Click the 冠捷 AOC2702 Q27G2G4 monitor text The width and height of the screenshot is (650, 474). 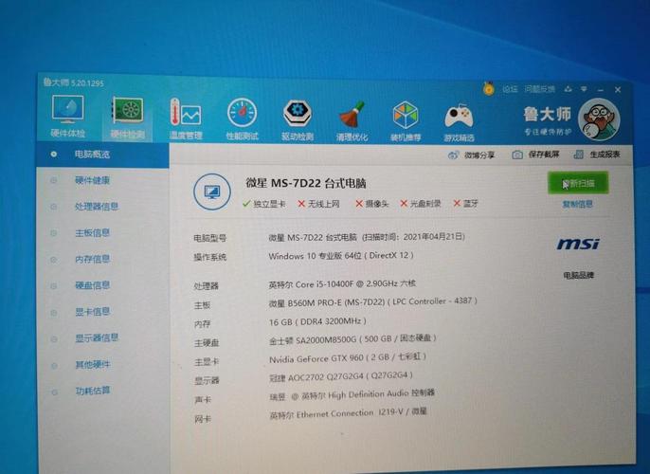[341, 376]
